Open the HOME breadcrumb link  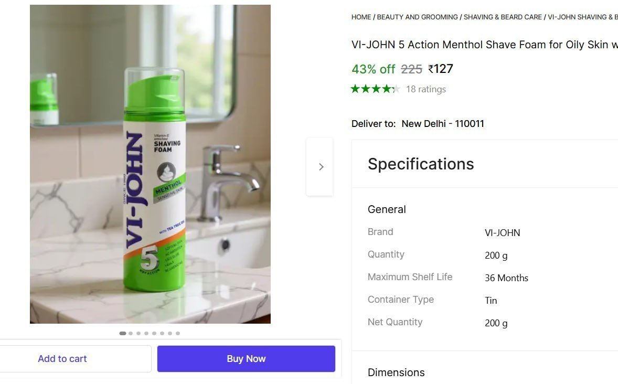pyautogui.click(x=361, y=17)
